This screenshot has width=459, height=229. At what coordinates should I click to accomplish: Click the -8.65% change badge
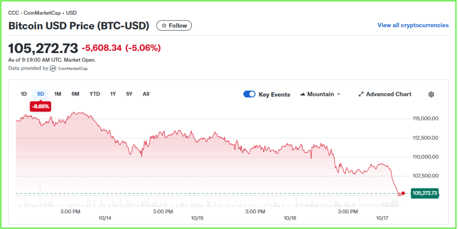pyautogui.click(x=40, y=107)
